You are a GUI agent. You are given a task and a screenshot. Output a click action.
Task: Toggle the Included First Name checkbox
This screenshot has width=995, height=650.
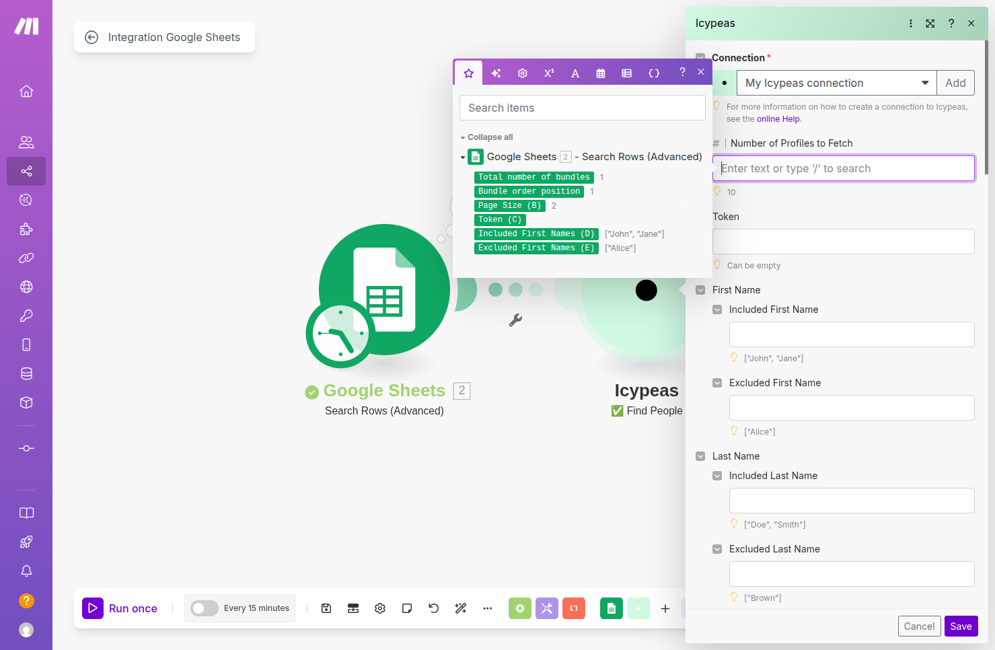point(717,310)
